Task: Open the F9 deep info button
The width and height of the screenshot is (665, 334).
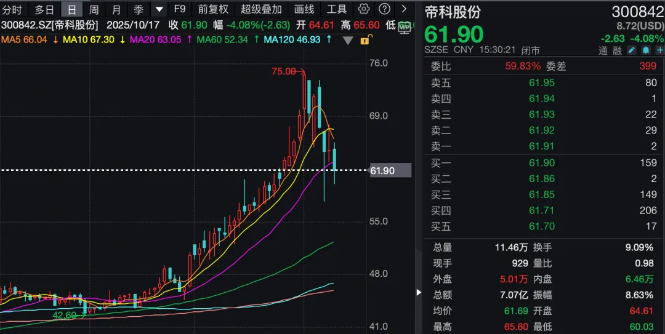Action: (180, 9)
